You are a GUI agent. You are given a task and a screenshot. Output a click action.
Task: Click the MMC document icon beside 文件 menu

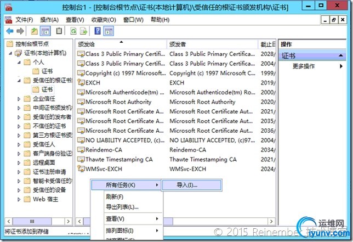pos(9,20)
